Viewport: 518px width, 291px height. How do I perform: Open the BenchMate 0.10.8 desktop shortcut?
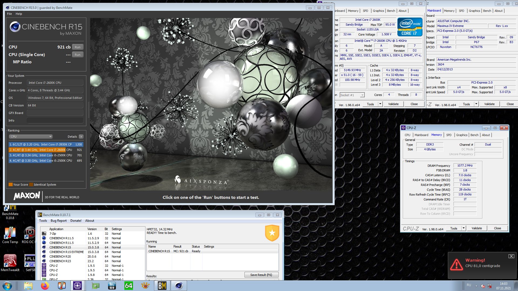(x=10, y=212)
